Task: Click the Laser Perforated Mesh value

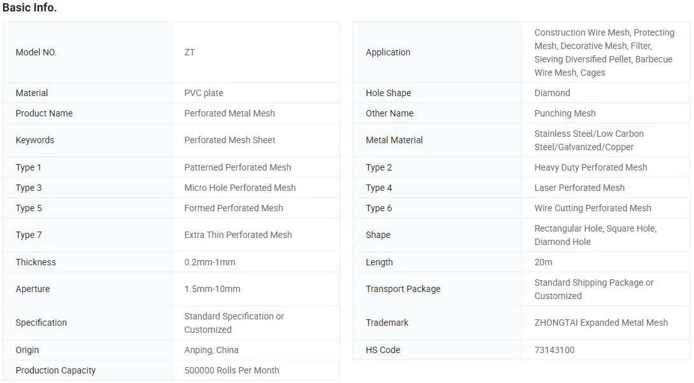Action: coord(579,188)
